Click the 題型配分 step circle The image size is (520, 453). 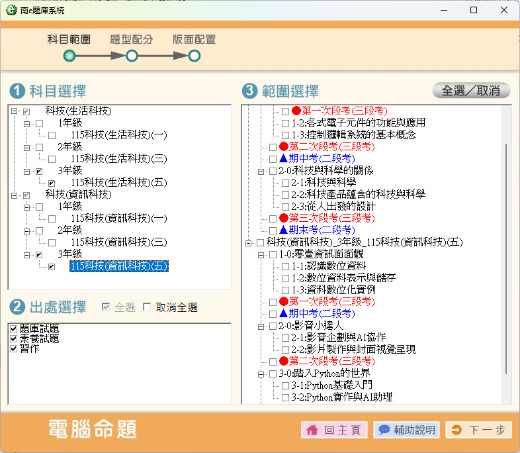click(132, 56)
